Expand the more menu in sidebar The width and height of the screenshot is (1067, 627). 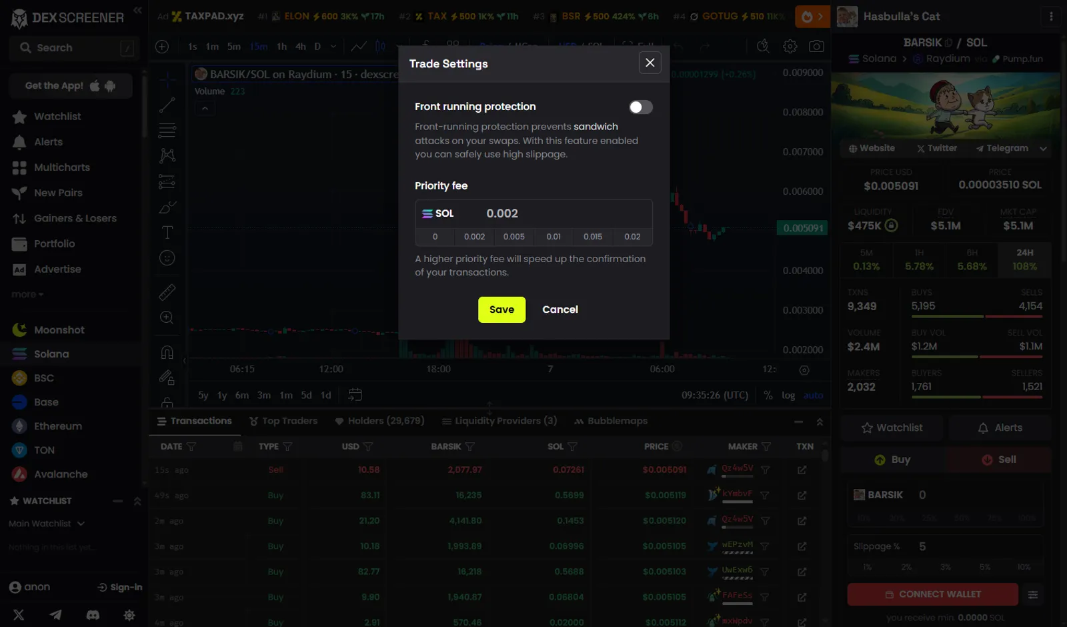click(27, 294)
